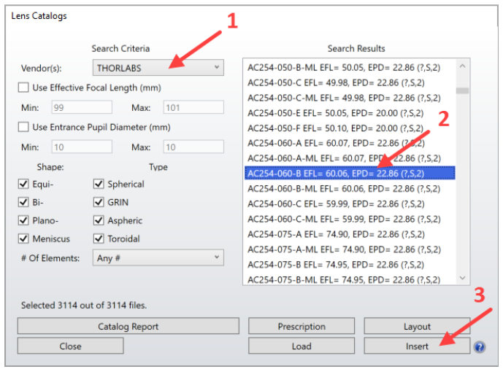Image resolution: width=503 pixels, height=372 pixels.
Task: Uncheck the Plano- shape checkbox
Action: 23,220
